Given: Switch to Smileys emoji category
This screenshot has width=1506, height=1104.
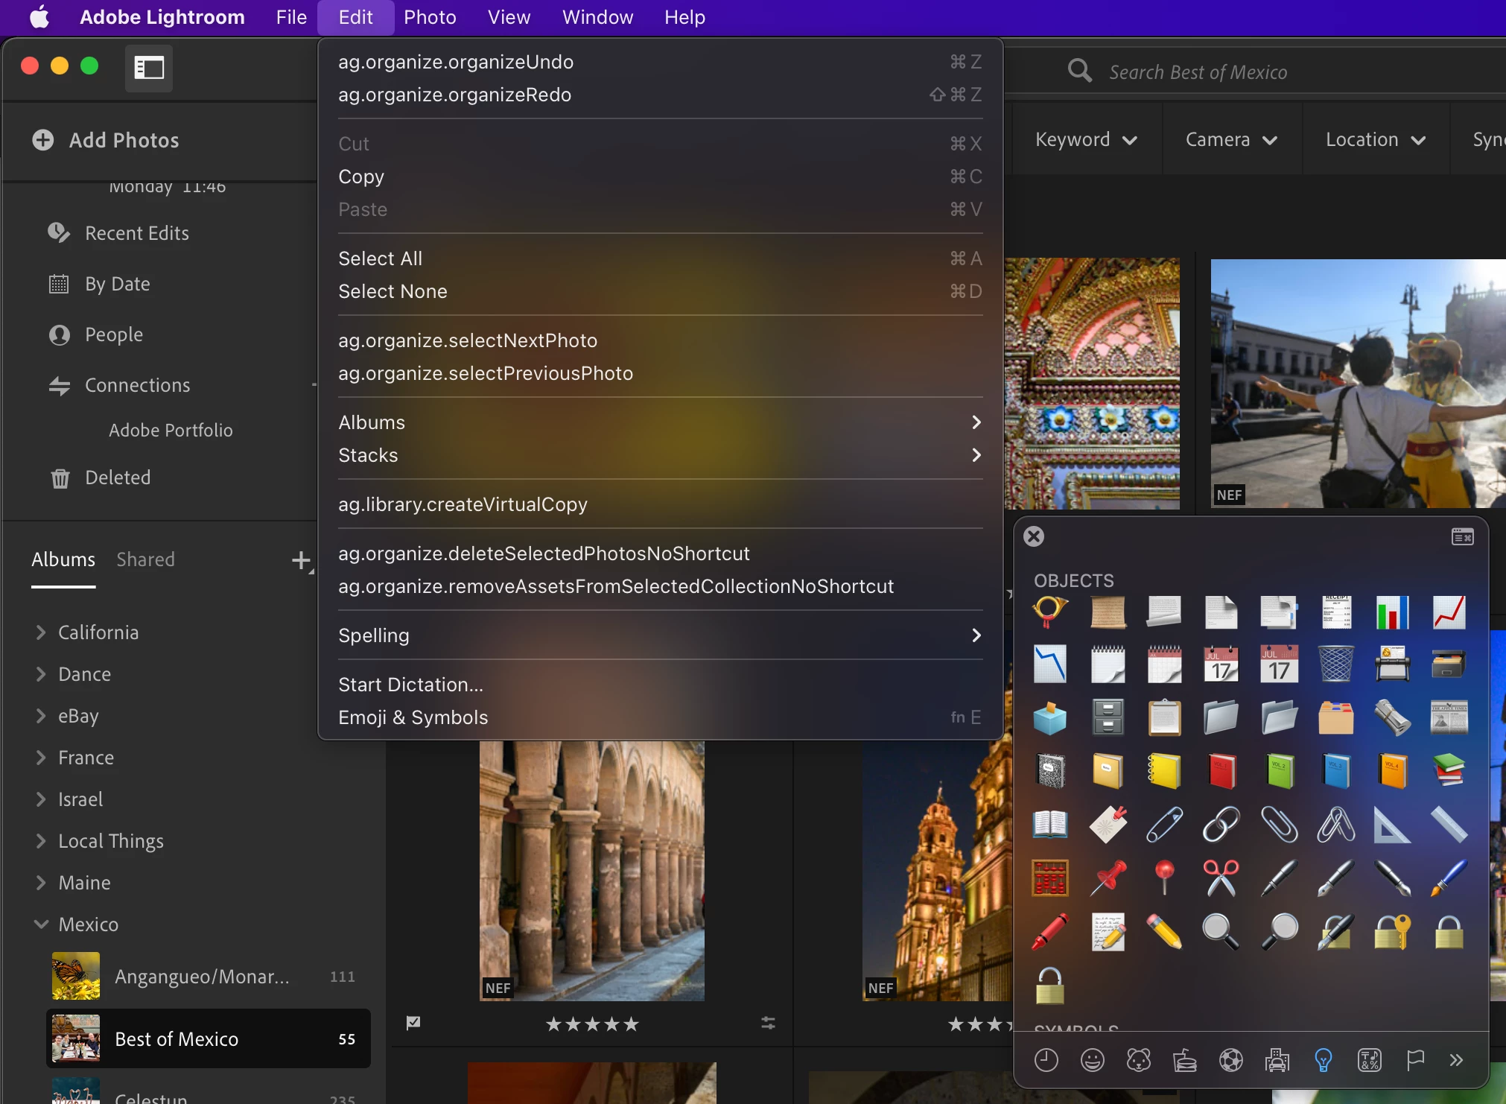Looking at the screenshot, I should [1092, 1059].
